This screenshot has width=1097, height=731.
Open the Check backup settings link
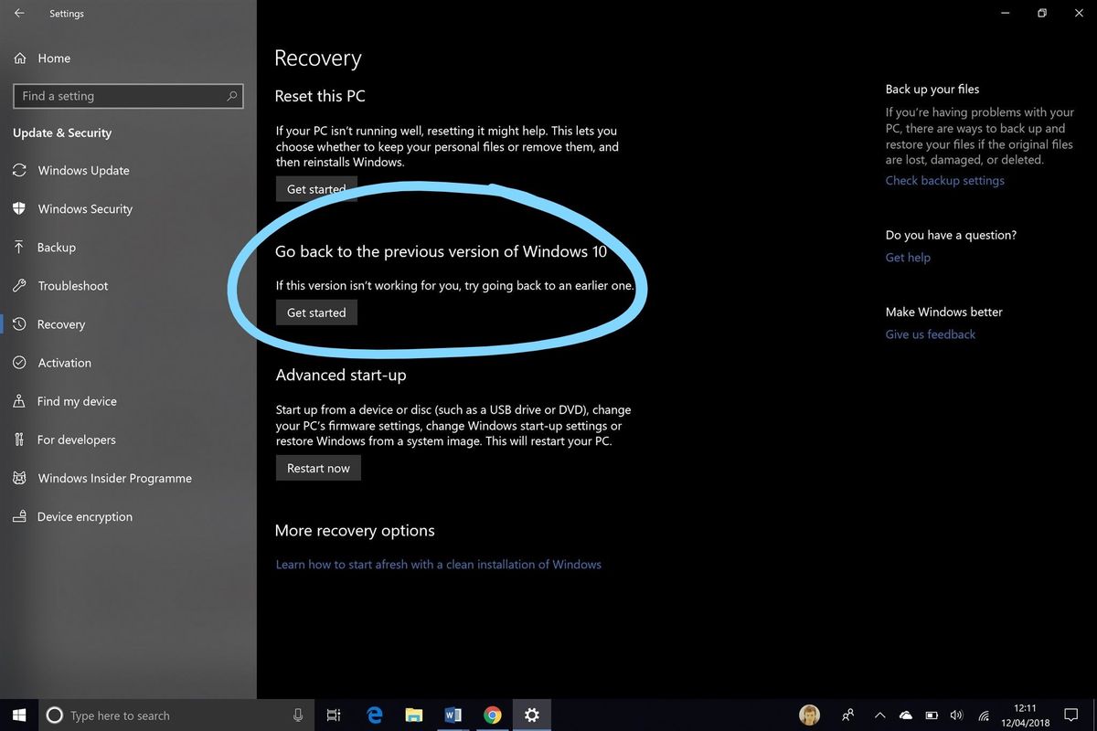click(944, 180)
